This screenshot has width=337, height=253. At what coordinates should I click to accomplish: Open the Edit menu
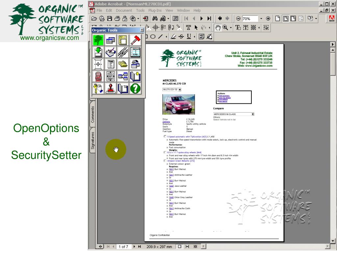click(x=109, y=10)
